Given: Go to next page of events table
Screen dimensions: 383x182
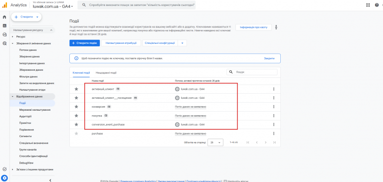Looking at the screenshot, I should (x=265, y=143).
